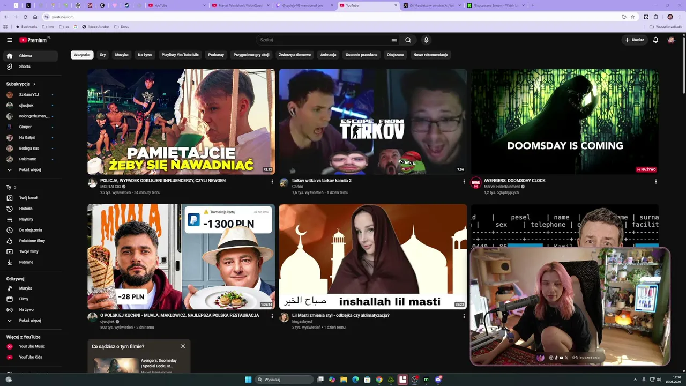Open Discord from the taskbar
This screenshot has width=686, height=386.
click(438, 380)
